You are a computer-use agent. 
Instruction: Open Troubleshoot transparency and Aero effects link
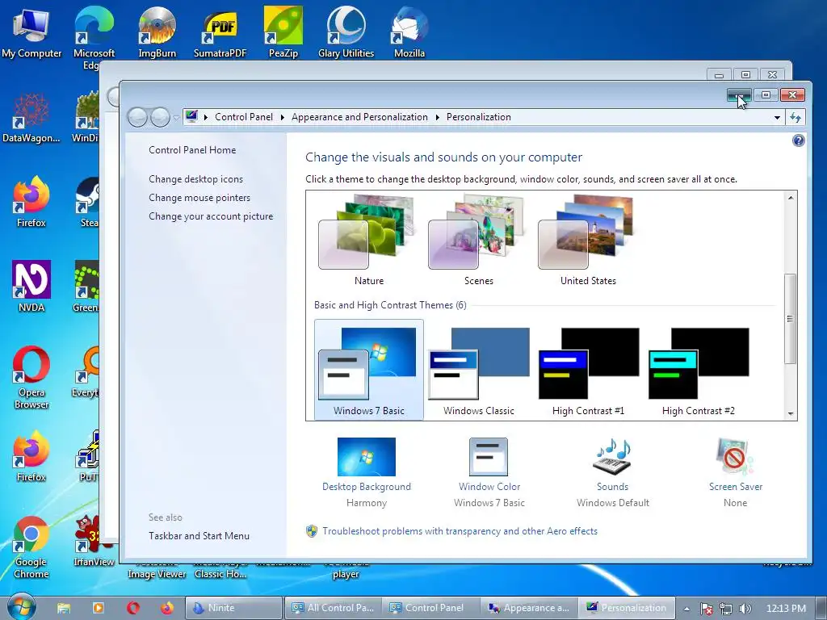pyautogui.click(x=460, y=531)
